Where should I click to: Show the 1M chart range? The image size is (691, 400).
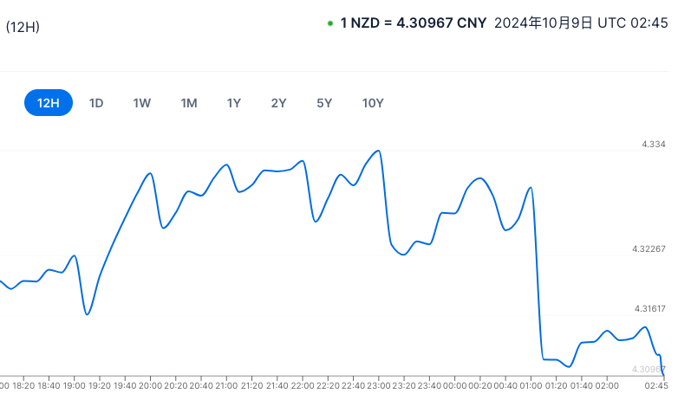point(189,103)
